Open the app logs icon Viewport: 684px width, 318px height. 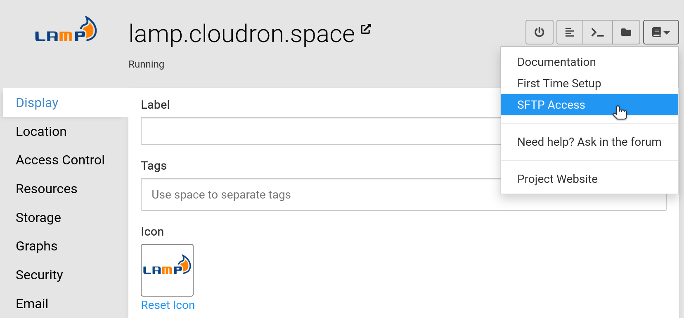pyautogui.click(x=570, y=32)
